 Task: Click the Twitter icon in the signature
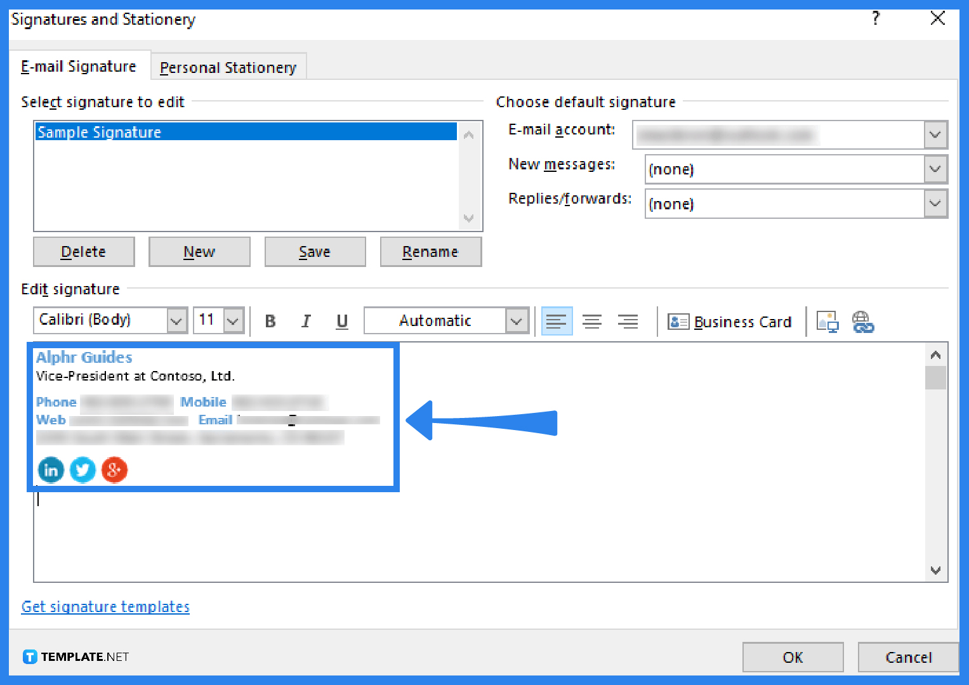[82, 470]
